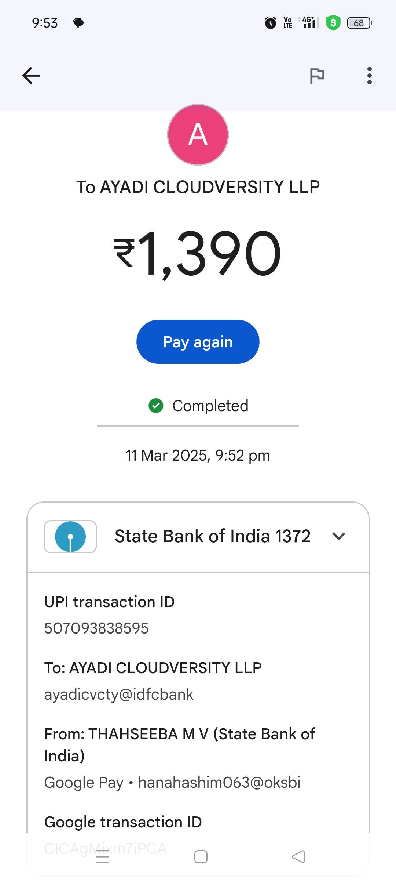Tap the State Bank of India logo
The height and width of the screenshot is (881, 396).
tap(70, 536)
